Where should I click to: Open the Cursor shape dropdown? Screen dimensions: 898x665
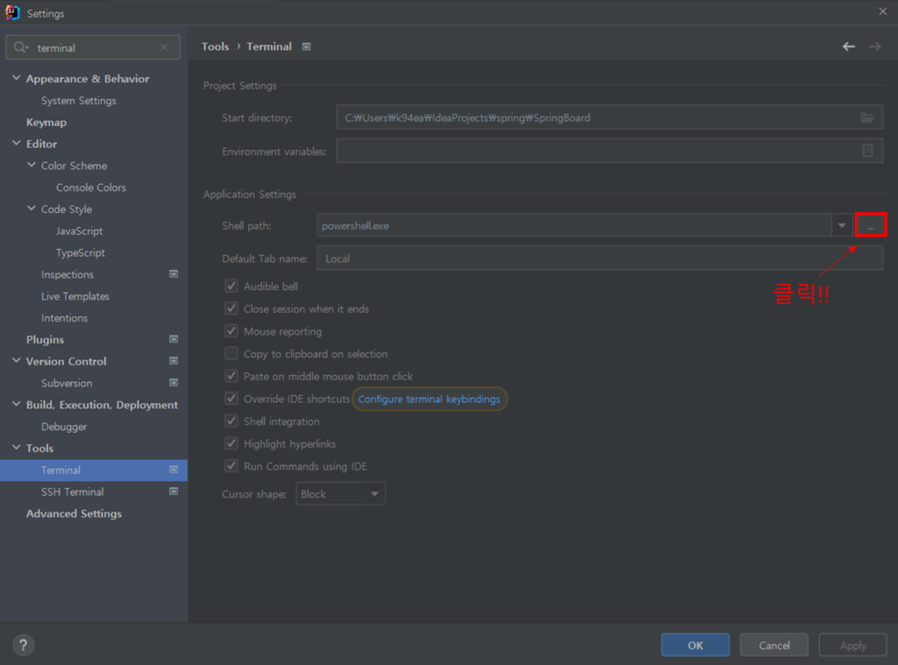click(340, 494)
